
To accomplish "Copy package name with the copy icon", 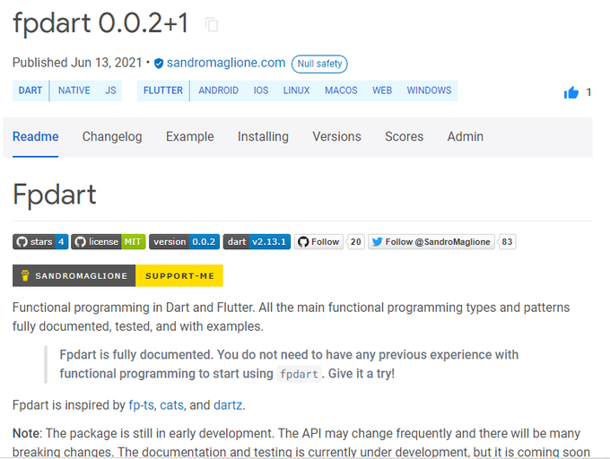I will (212, 24).
